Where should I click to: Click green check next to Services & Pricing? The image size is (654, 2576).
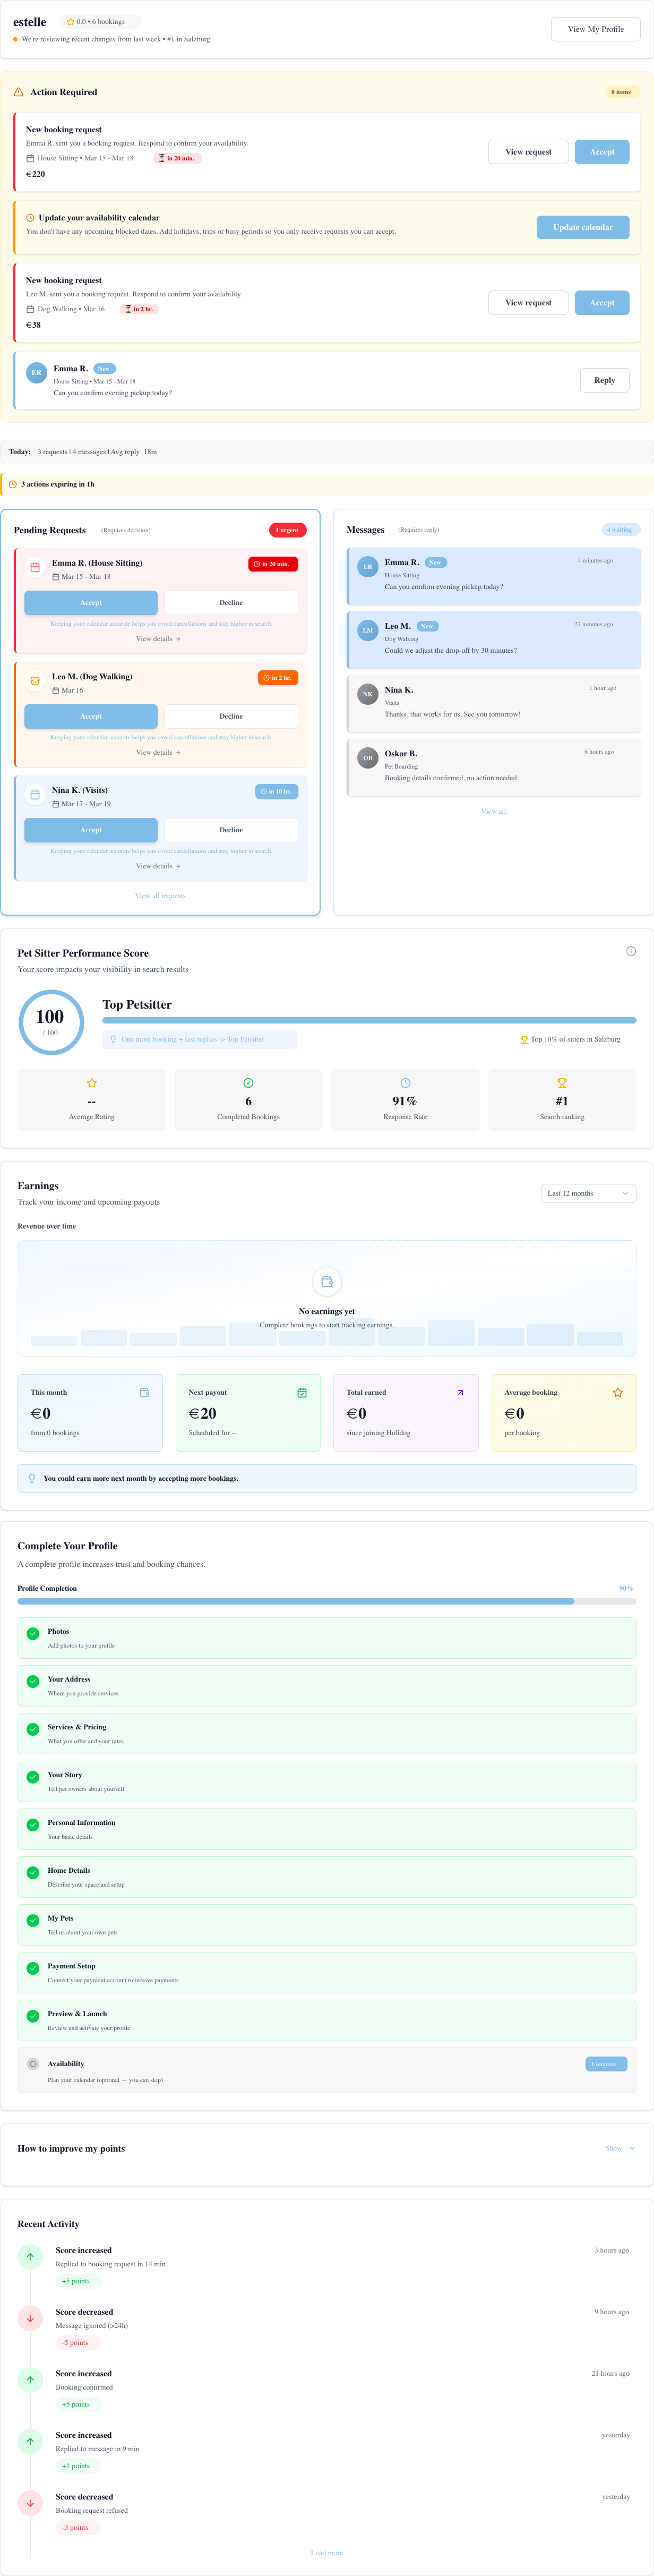point(33,1729)
